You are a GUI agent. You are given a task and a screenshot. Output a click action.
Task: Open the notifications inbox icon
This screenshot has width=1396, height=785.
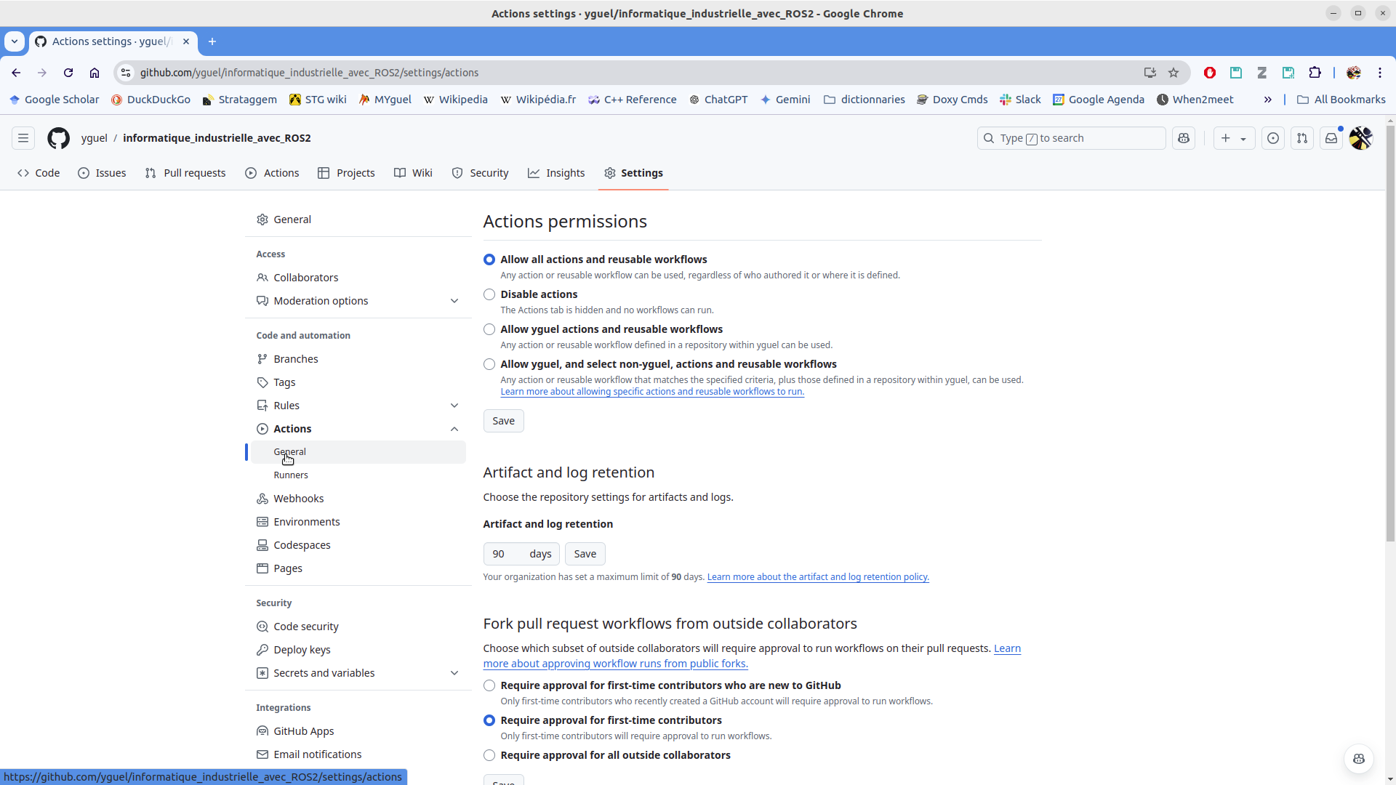coord(1331,138)
